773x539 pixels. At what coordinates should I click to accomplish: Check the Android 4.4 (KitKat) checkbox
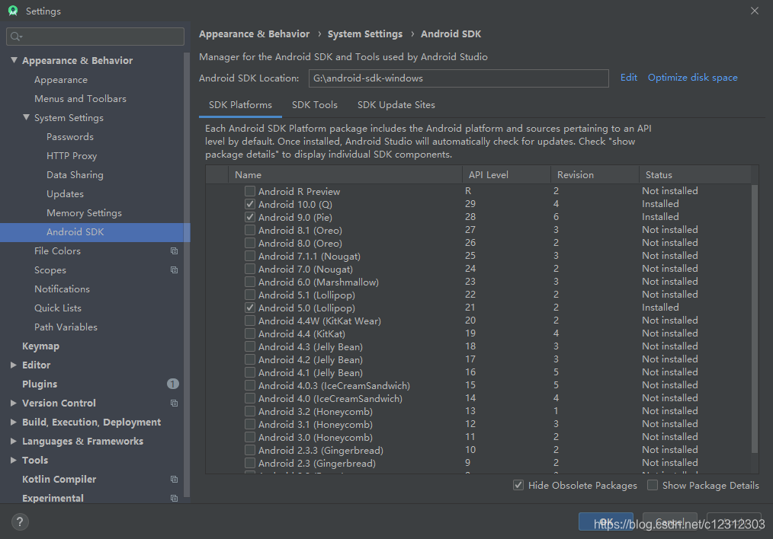pos(250,333)
